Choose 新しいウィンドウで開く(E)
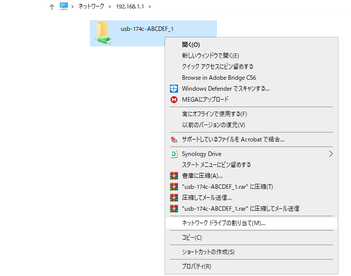 click(251, 56)
